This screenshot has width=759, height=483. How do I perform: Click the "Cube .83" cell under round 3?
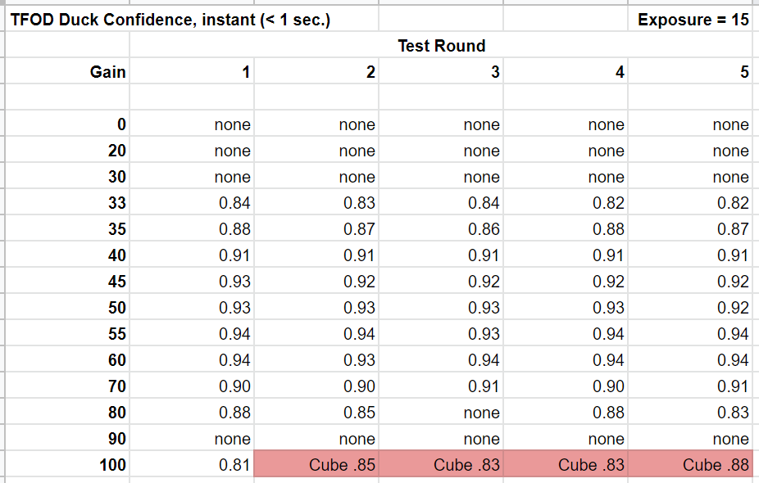[466, 465]
